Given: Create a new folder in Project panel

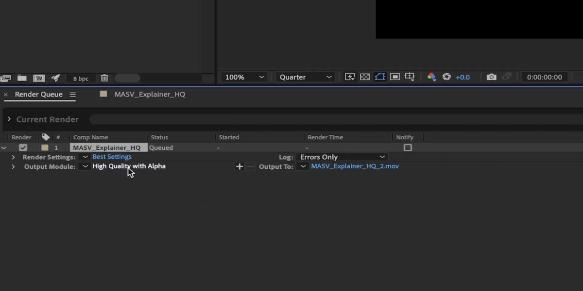Looking at the screenshot, I should [22, 78].
